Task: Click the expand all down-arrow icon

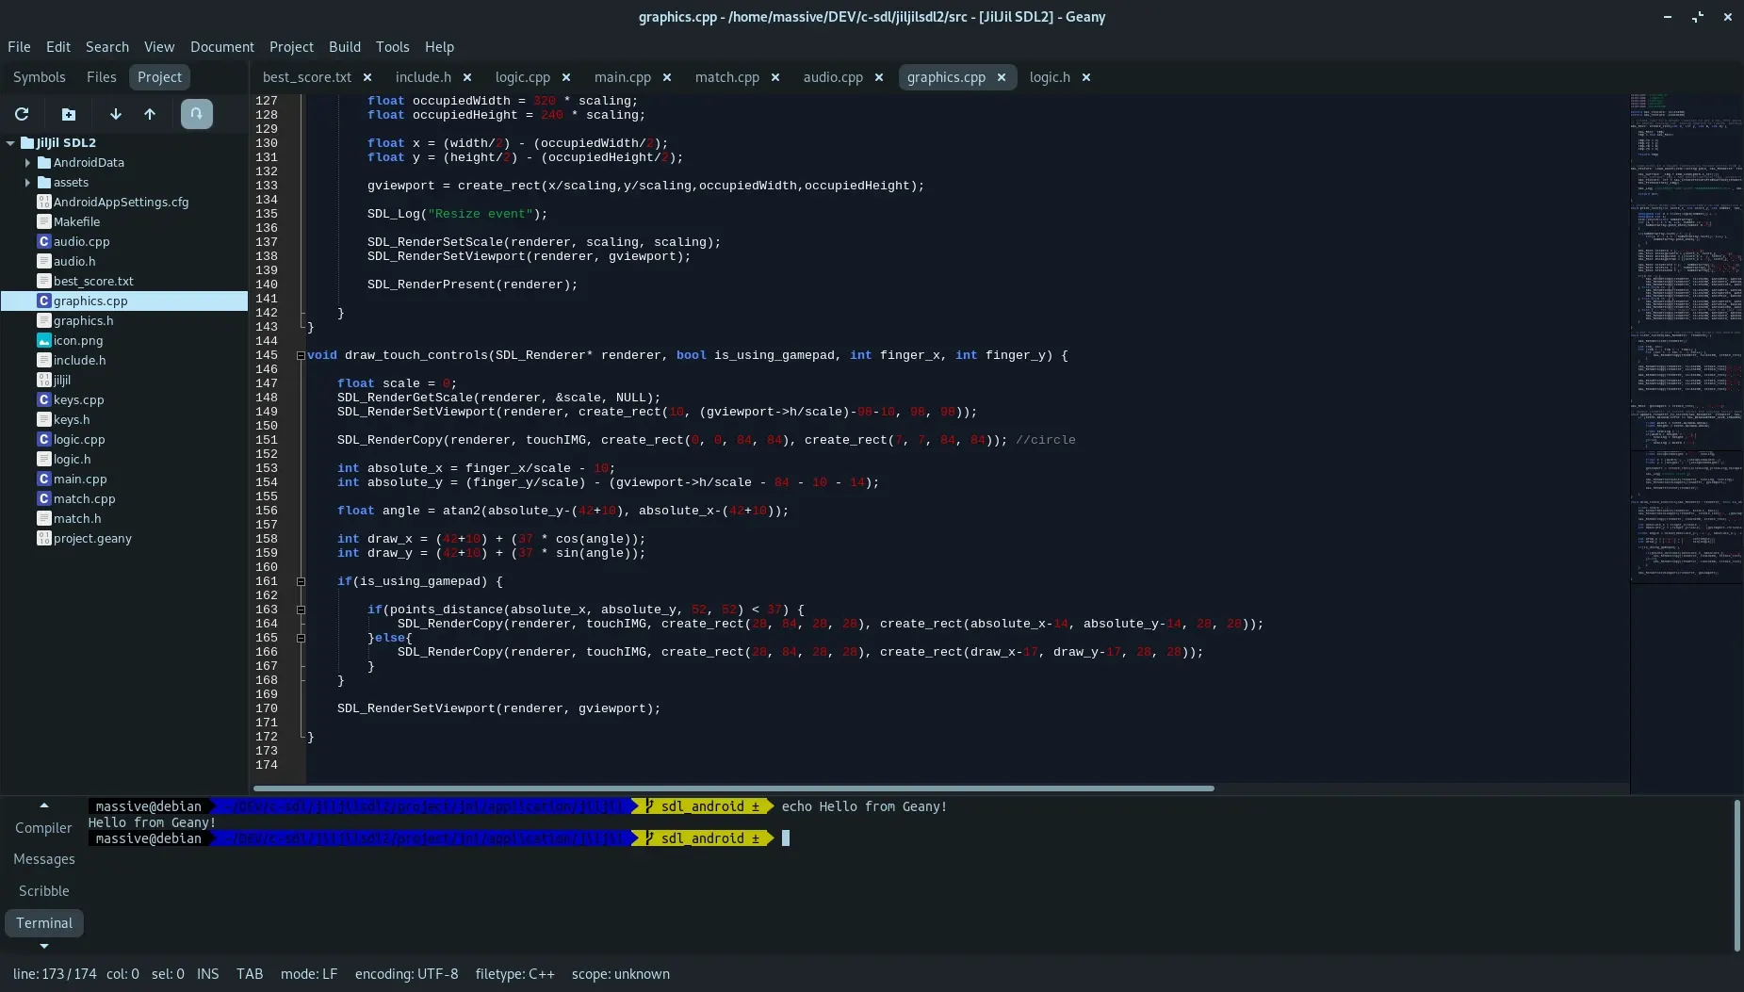Action: pyautogui.click(x=116, y=114)
